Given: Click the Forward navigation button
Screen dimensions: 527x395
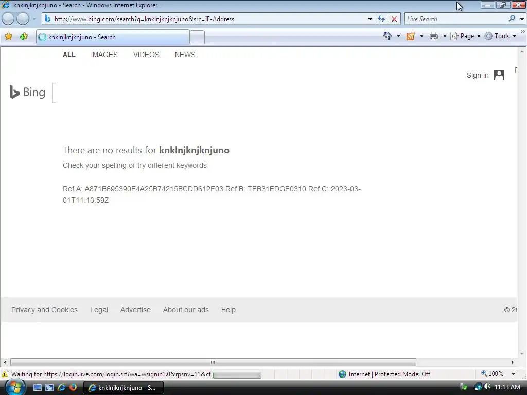Looking at the screenshot, I should [23, 19].
